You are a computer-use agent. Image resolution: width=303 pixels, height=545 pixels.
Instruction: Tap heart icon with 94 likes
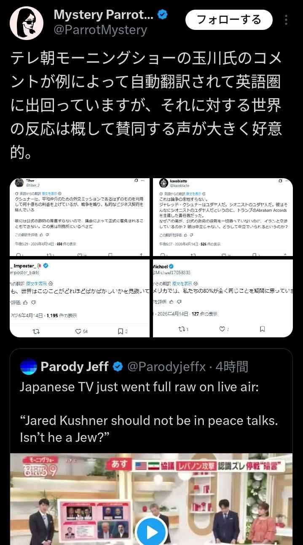pos(81,331)
